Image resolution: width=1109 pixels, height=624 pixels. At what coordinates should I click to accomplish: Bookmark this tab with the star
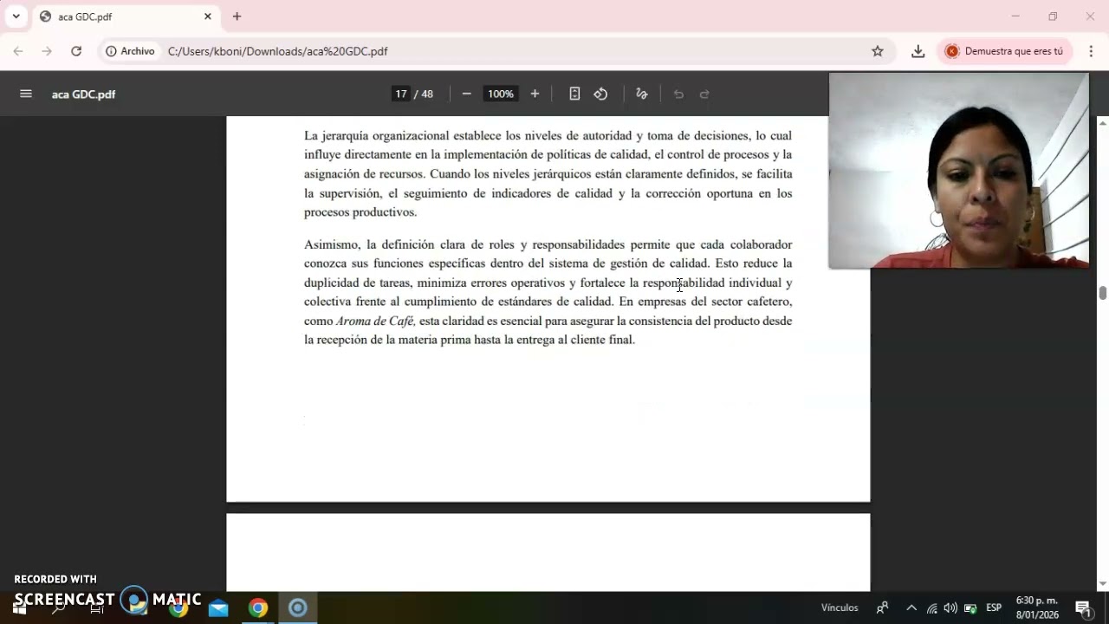coord(878,51)
